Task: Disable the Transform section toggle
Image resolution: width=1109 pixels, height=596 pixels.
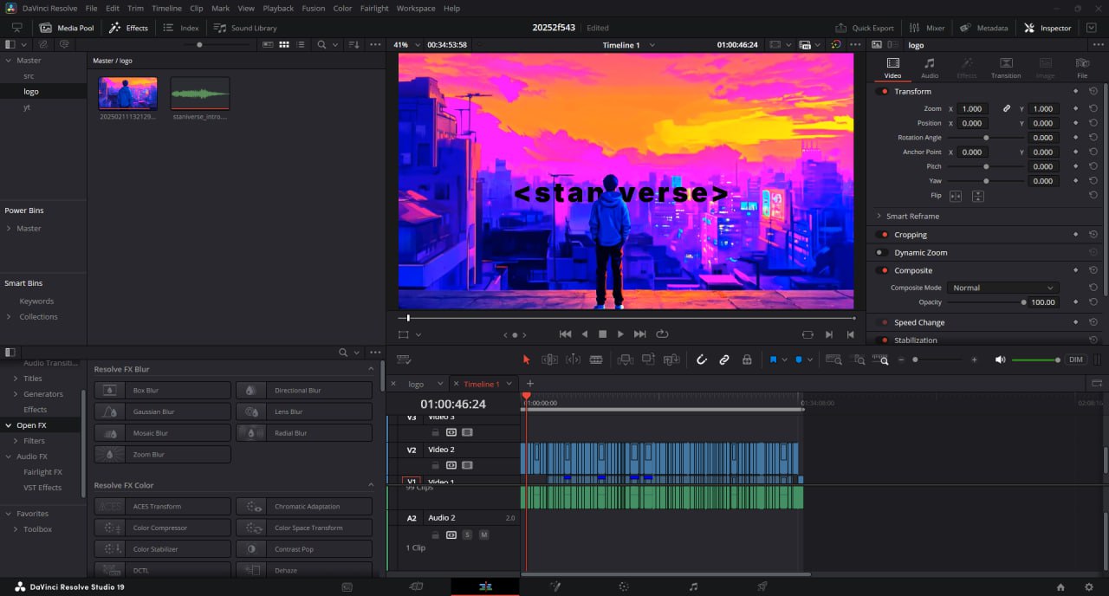Action: point(884,91)
